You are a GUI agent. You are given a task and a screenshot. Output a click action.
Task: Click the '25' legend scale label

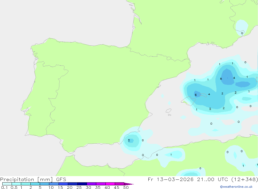[79, 187]
